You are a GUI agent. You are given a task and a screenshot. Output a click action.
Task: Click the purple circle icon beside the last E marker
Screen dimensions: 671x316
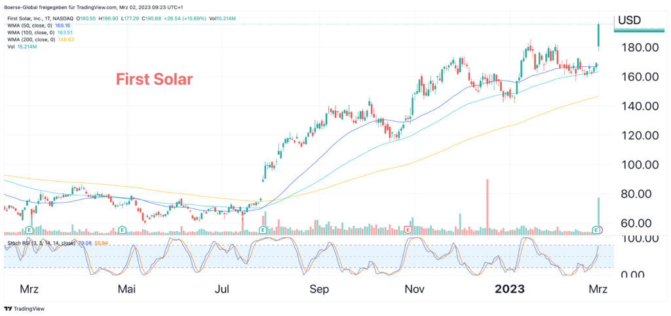coord(601,230)
